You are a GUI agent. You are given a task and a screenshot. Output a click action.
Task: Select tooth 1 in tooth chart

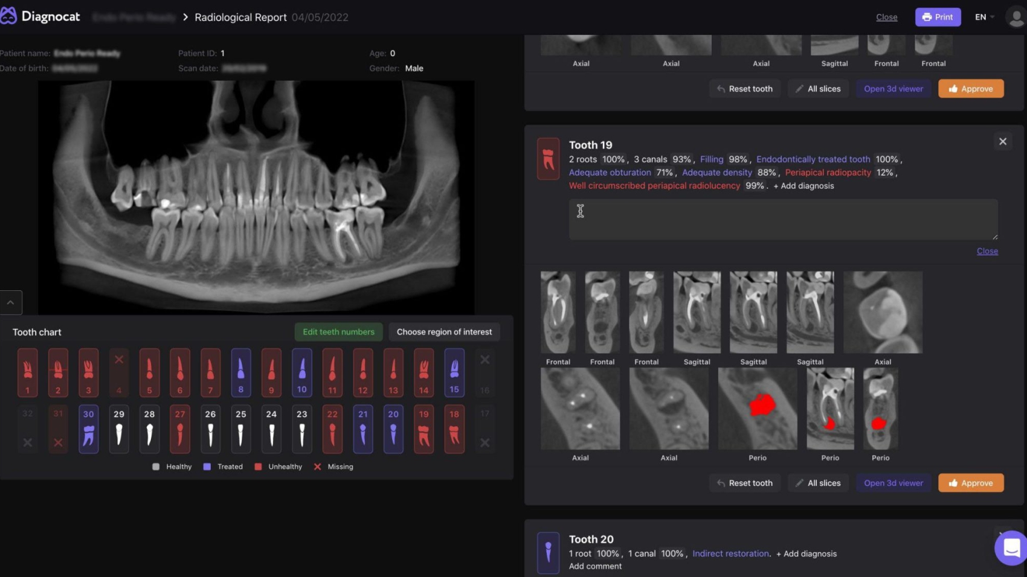click(x=28, y=372)
